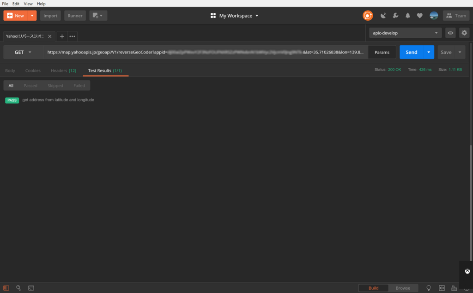This screenshot has width=473, height=293.
Task: Toggle the sidebar icon in status bar
Action: (6, 288)
